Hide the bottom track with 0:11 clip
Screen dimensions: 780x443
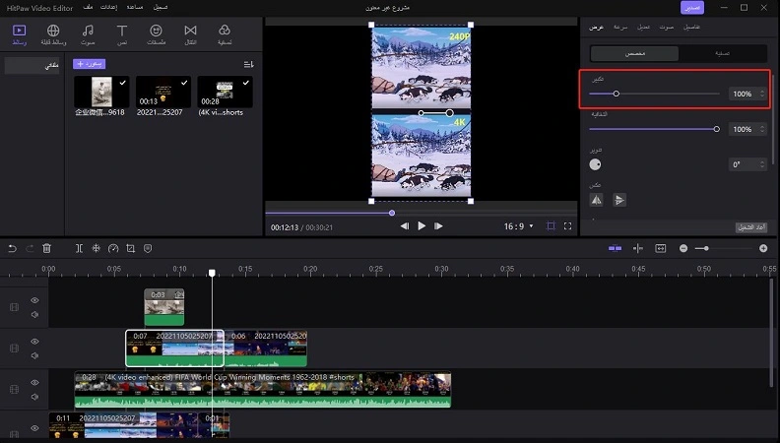click(34, 428)
